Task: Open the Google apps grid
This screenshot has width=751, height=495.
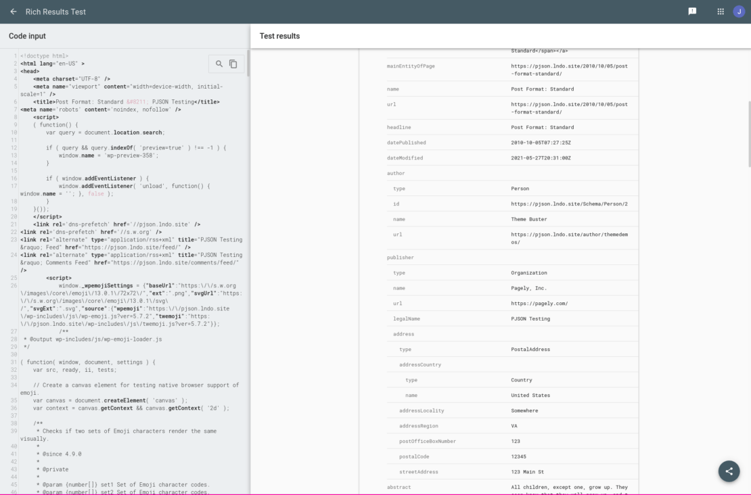Action: pyautogui.click(x=721, y=11)
